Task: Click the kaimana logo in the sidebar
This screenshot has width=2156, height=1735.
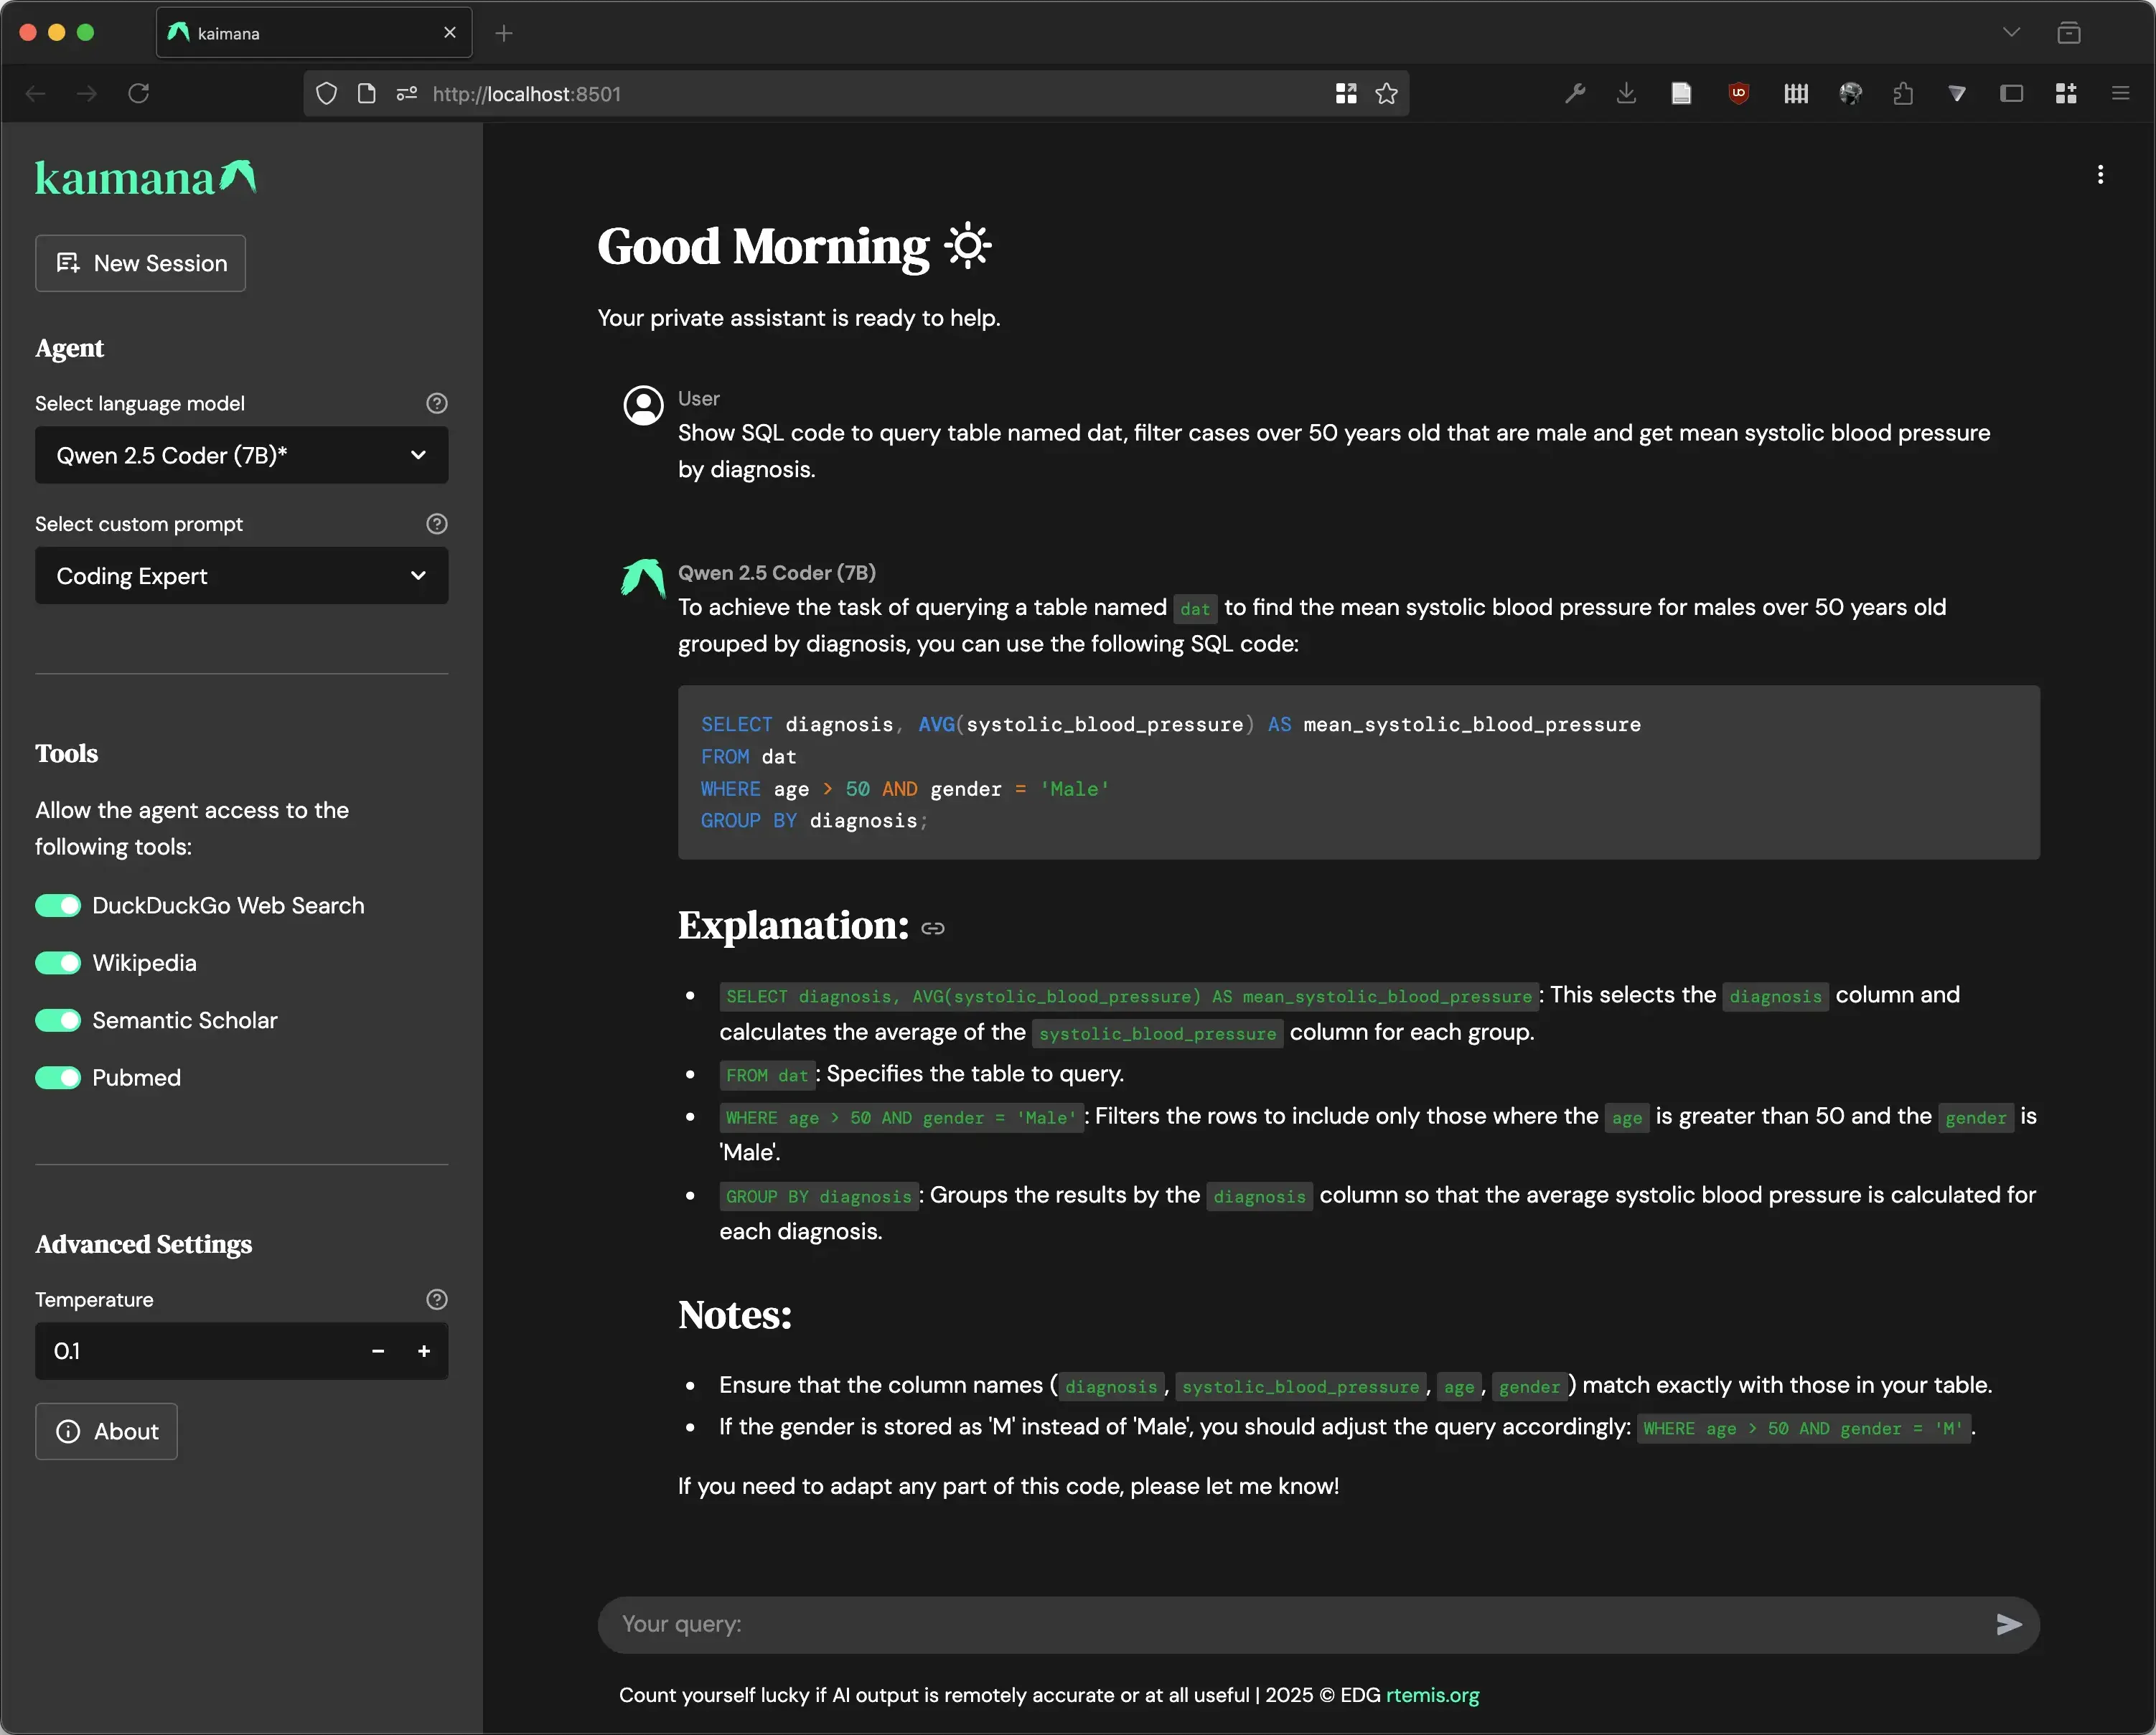Action: [x=144, y=177]
